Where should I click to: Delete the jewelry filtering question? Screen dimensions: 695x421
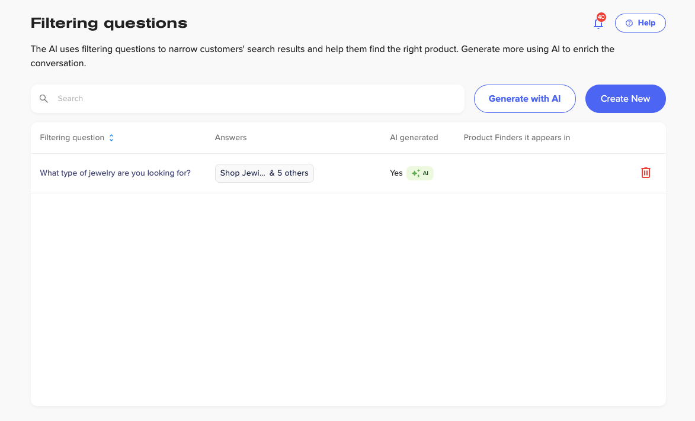pos(646,173)
